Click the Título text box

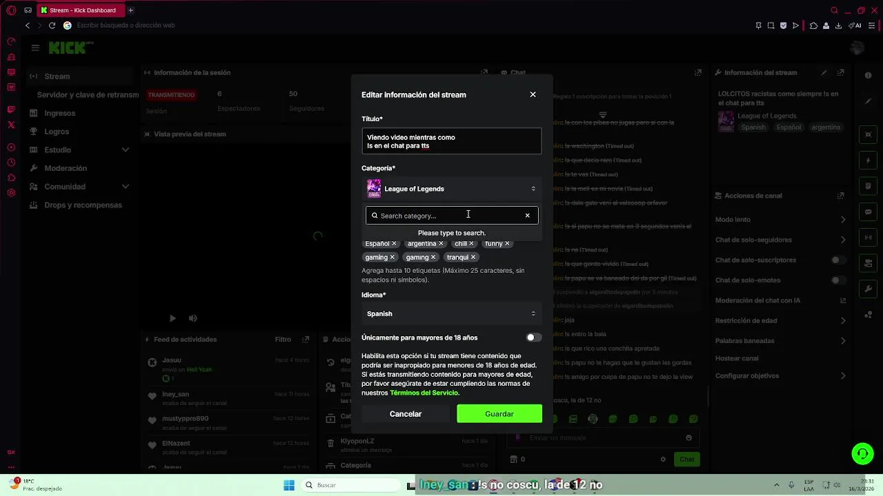(452, 141)
